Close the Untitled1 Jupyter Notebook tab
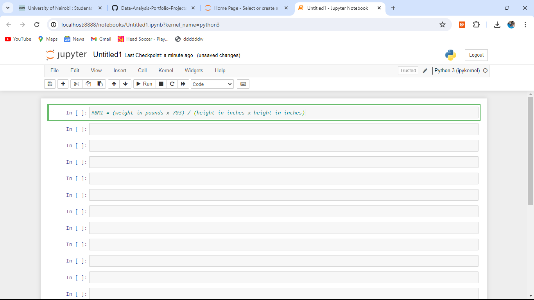Image resolution: width=534 pixels, height=300 pixels. point(379,8)
